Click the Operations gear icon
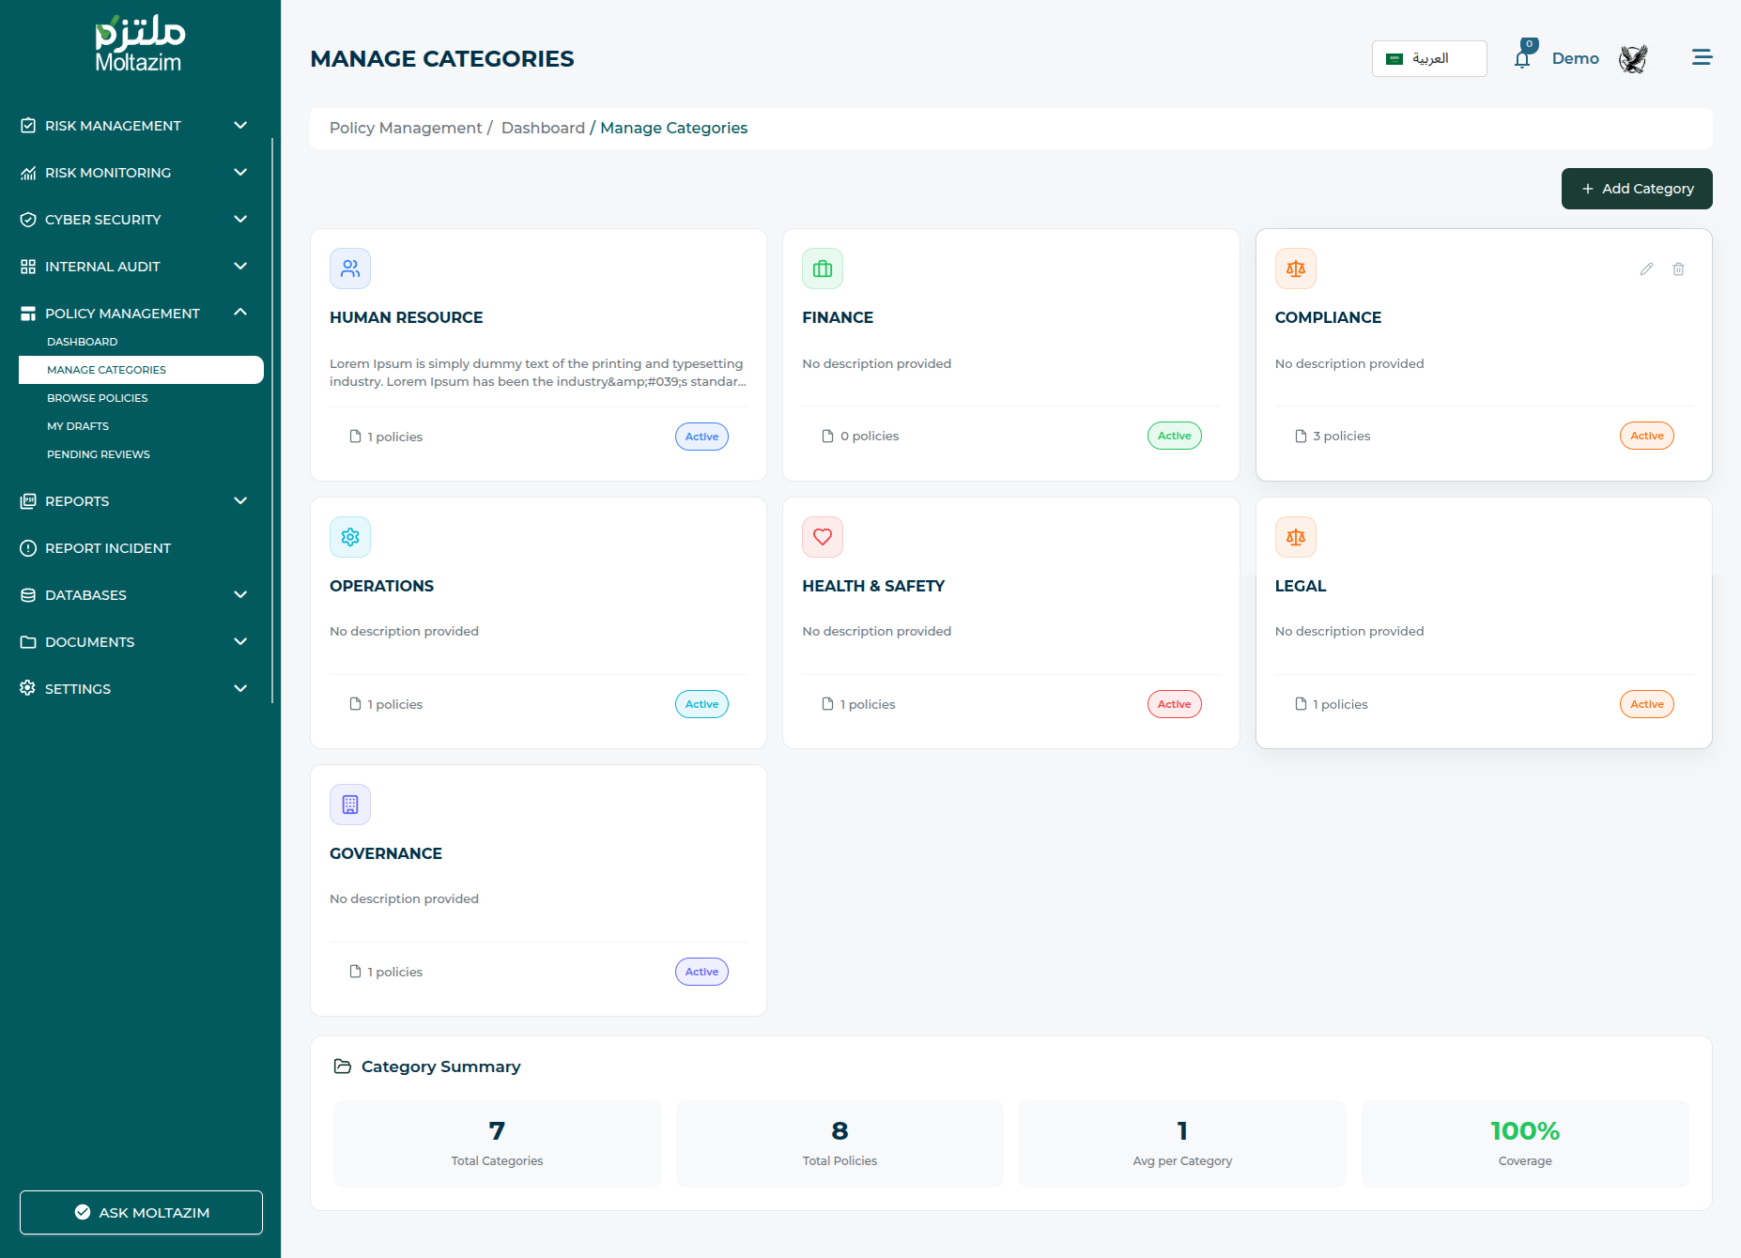The width and height of the screenshot is (1741, 1258). point(350,537)
